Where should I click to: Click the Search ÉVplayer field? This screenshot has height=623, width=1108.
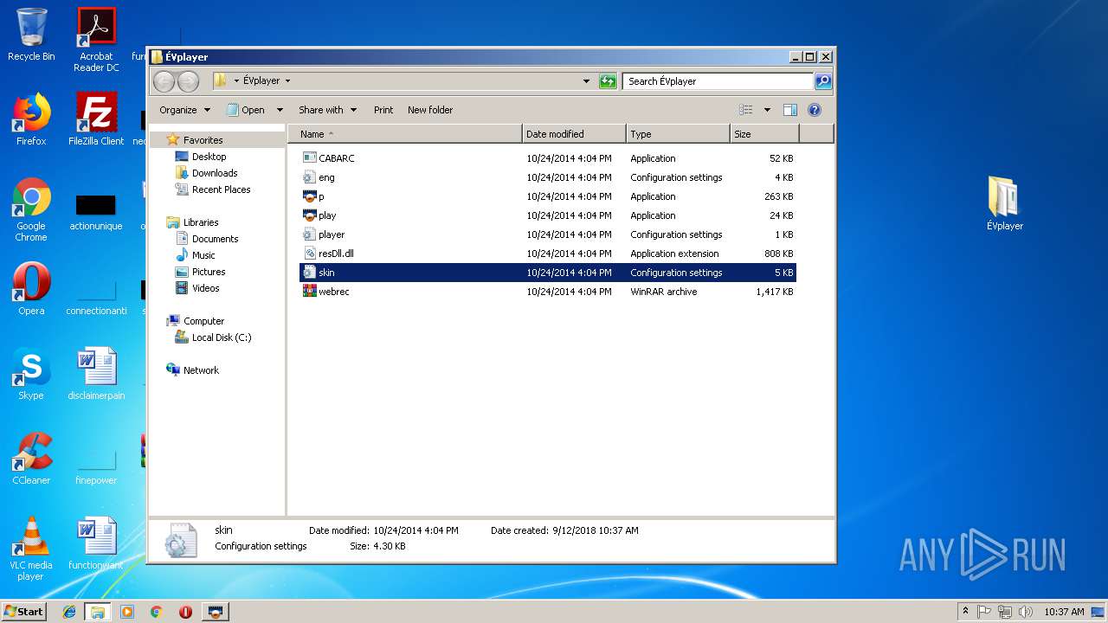(718, 81)
